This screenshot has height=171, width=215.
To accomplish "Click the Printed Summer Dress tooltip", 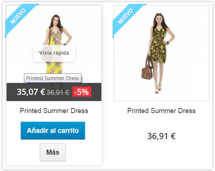I will pyautogui.click(x=53, y=78).
